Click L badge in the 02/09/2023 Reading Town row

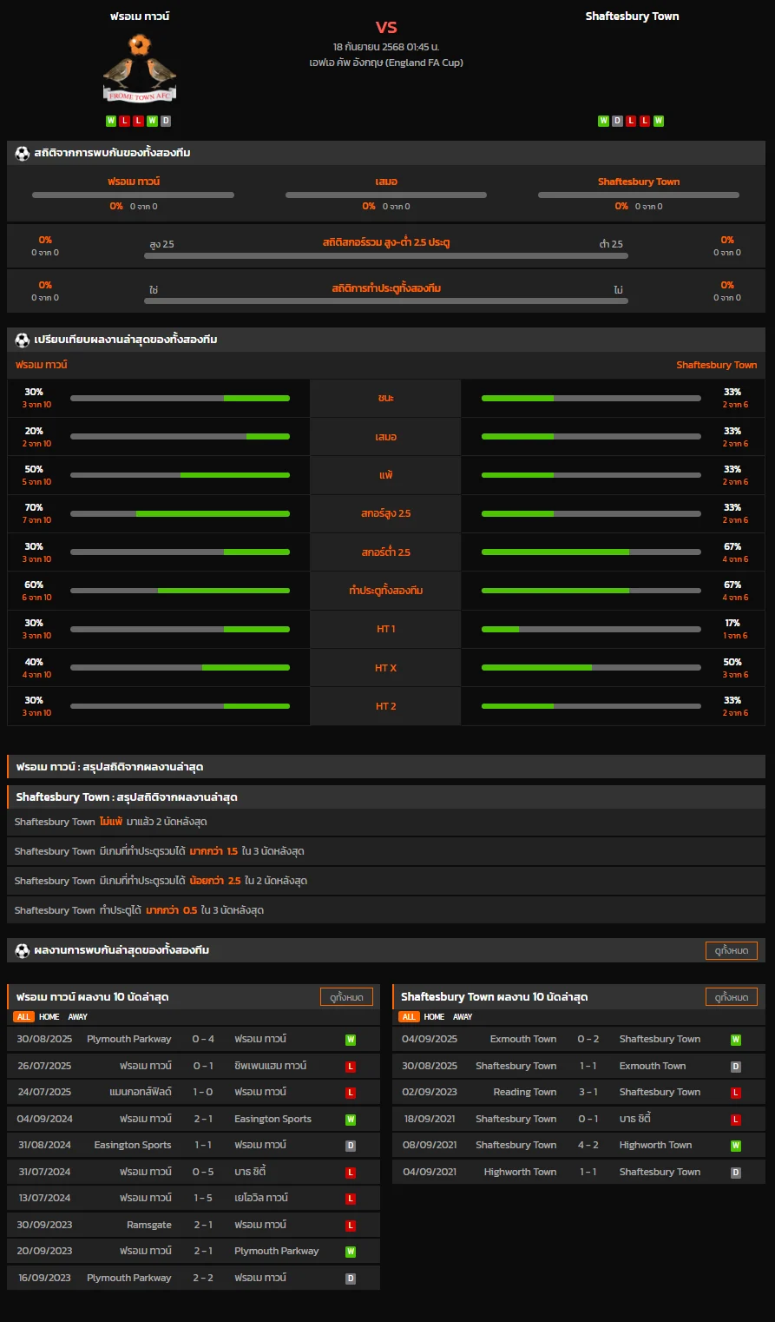(x=736, y=1093)
